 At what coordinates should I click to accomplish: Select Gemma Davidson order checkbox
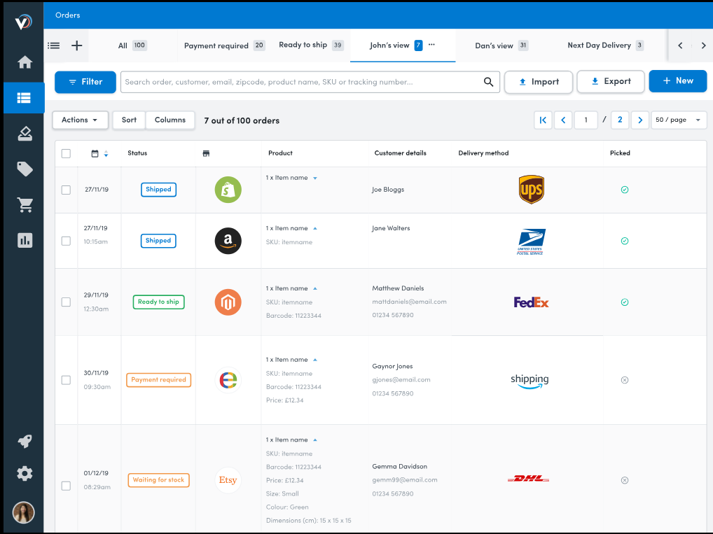(66, 486)
